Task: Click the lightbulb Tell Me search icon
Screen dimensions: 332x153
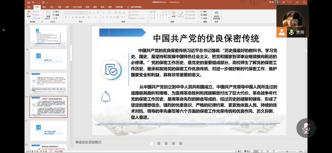Action: (x=128, y=7)
